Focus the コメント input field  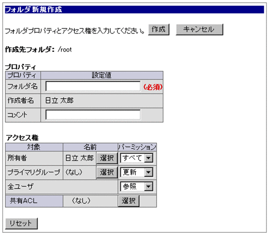pyautogui.click(x=93, y=115)
